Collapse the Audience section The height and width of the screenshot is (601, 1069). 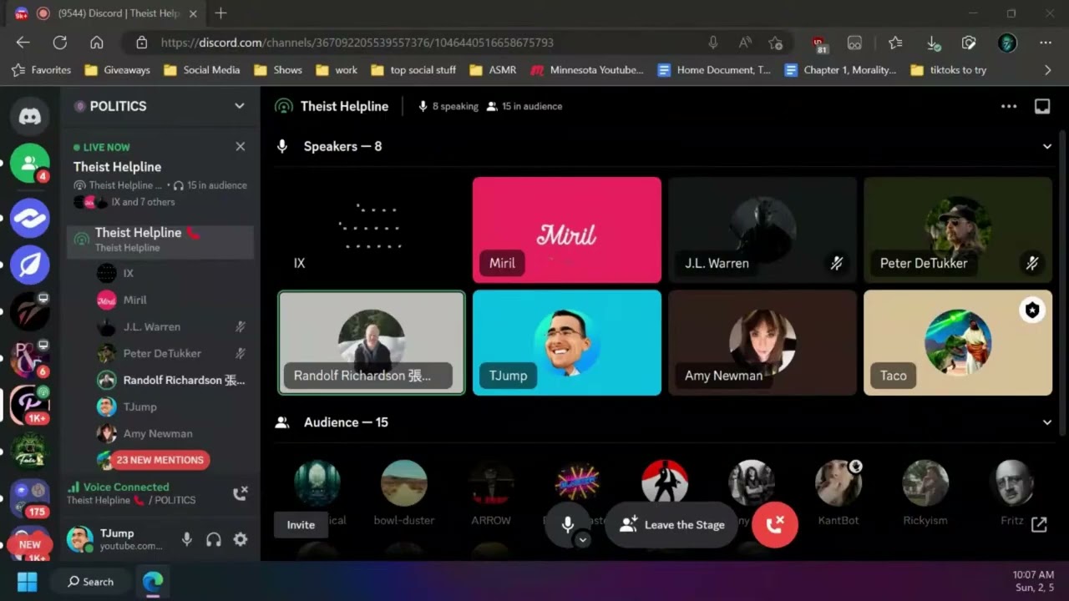tap(1047, 422)
